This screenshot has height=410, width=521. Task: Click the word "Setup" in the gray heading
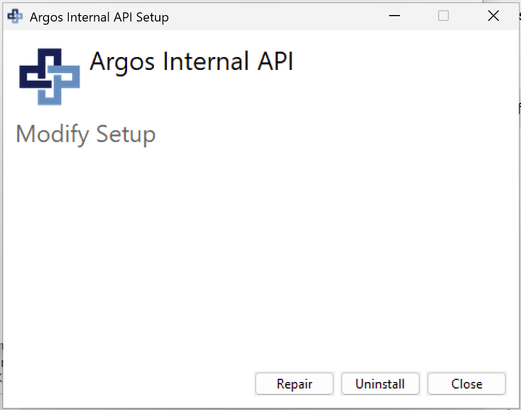(x=125, y=135)
